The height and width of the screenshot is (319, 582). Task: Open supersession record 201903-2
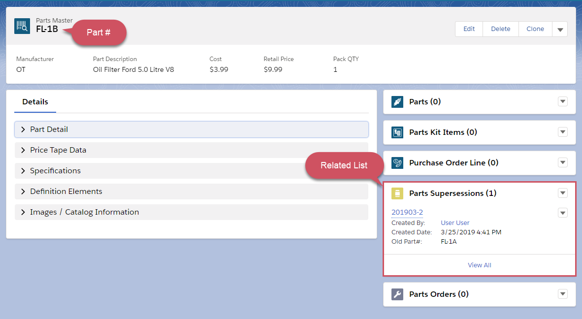[407, 212]
